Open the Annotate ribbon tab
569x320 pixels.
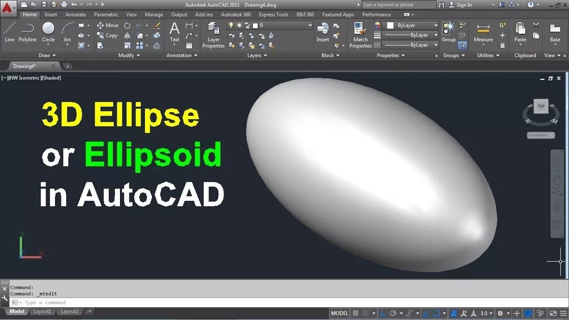pyautogui.click(x=76, y=15)
